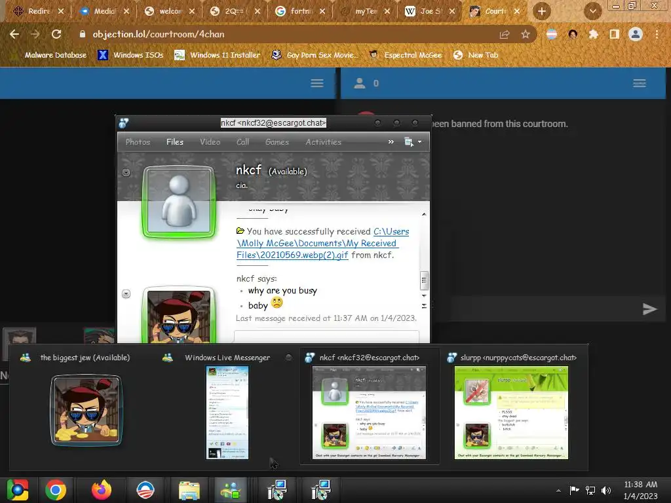Bookmark this page with star icon

tap(526, 34)
